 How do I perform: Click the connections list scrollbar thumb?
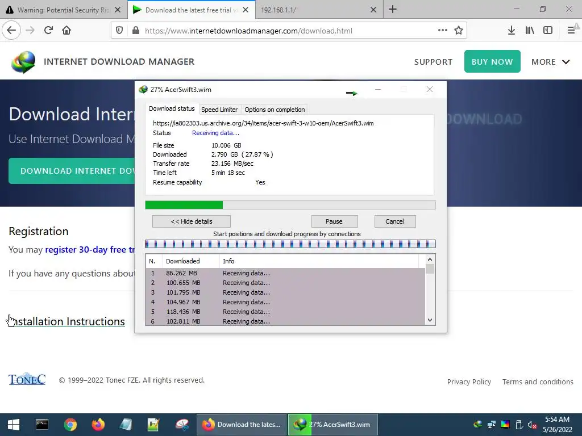point(430,269)
